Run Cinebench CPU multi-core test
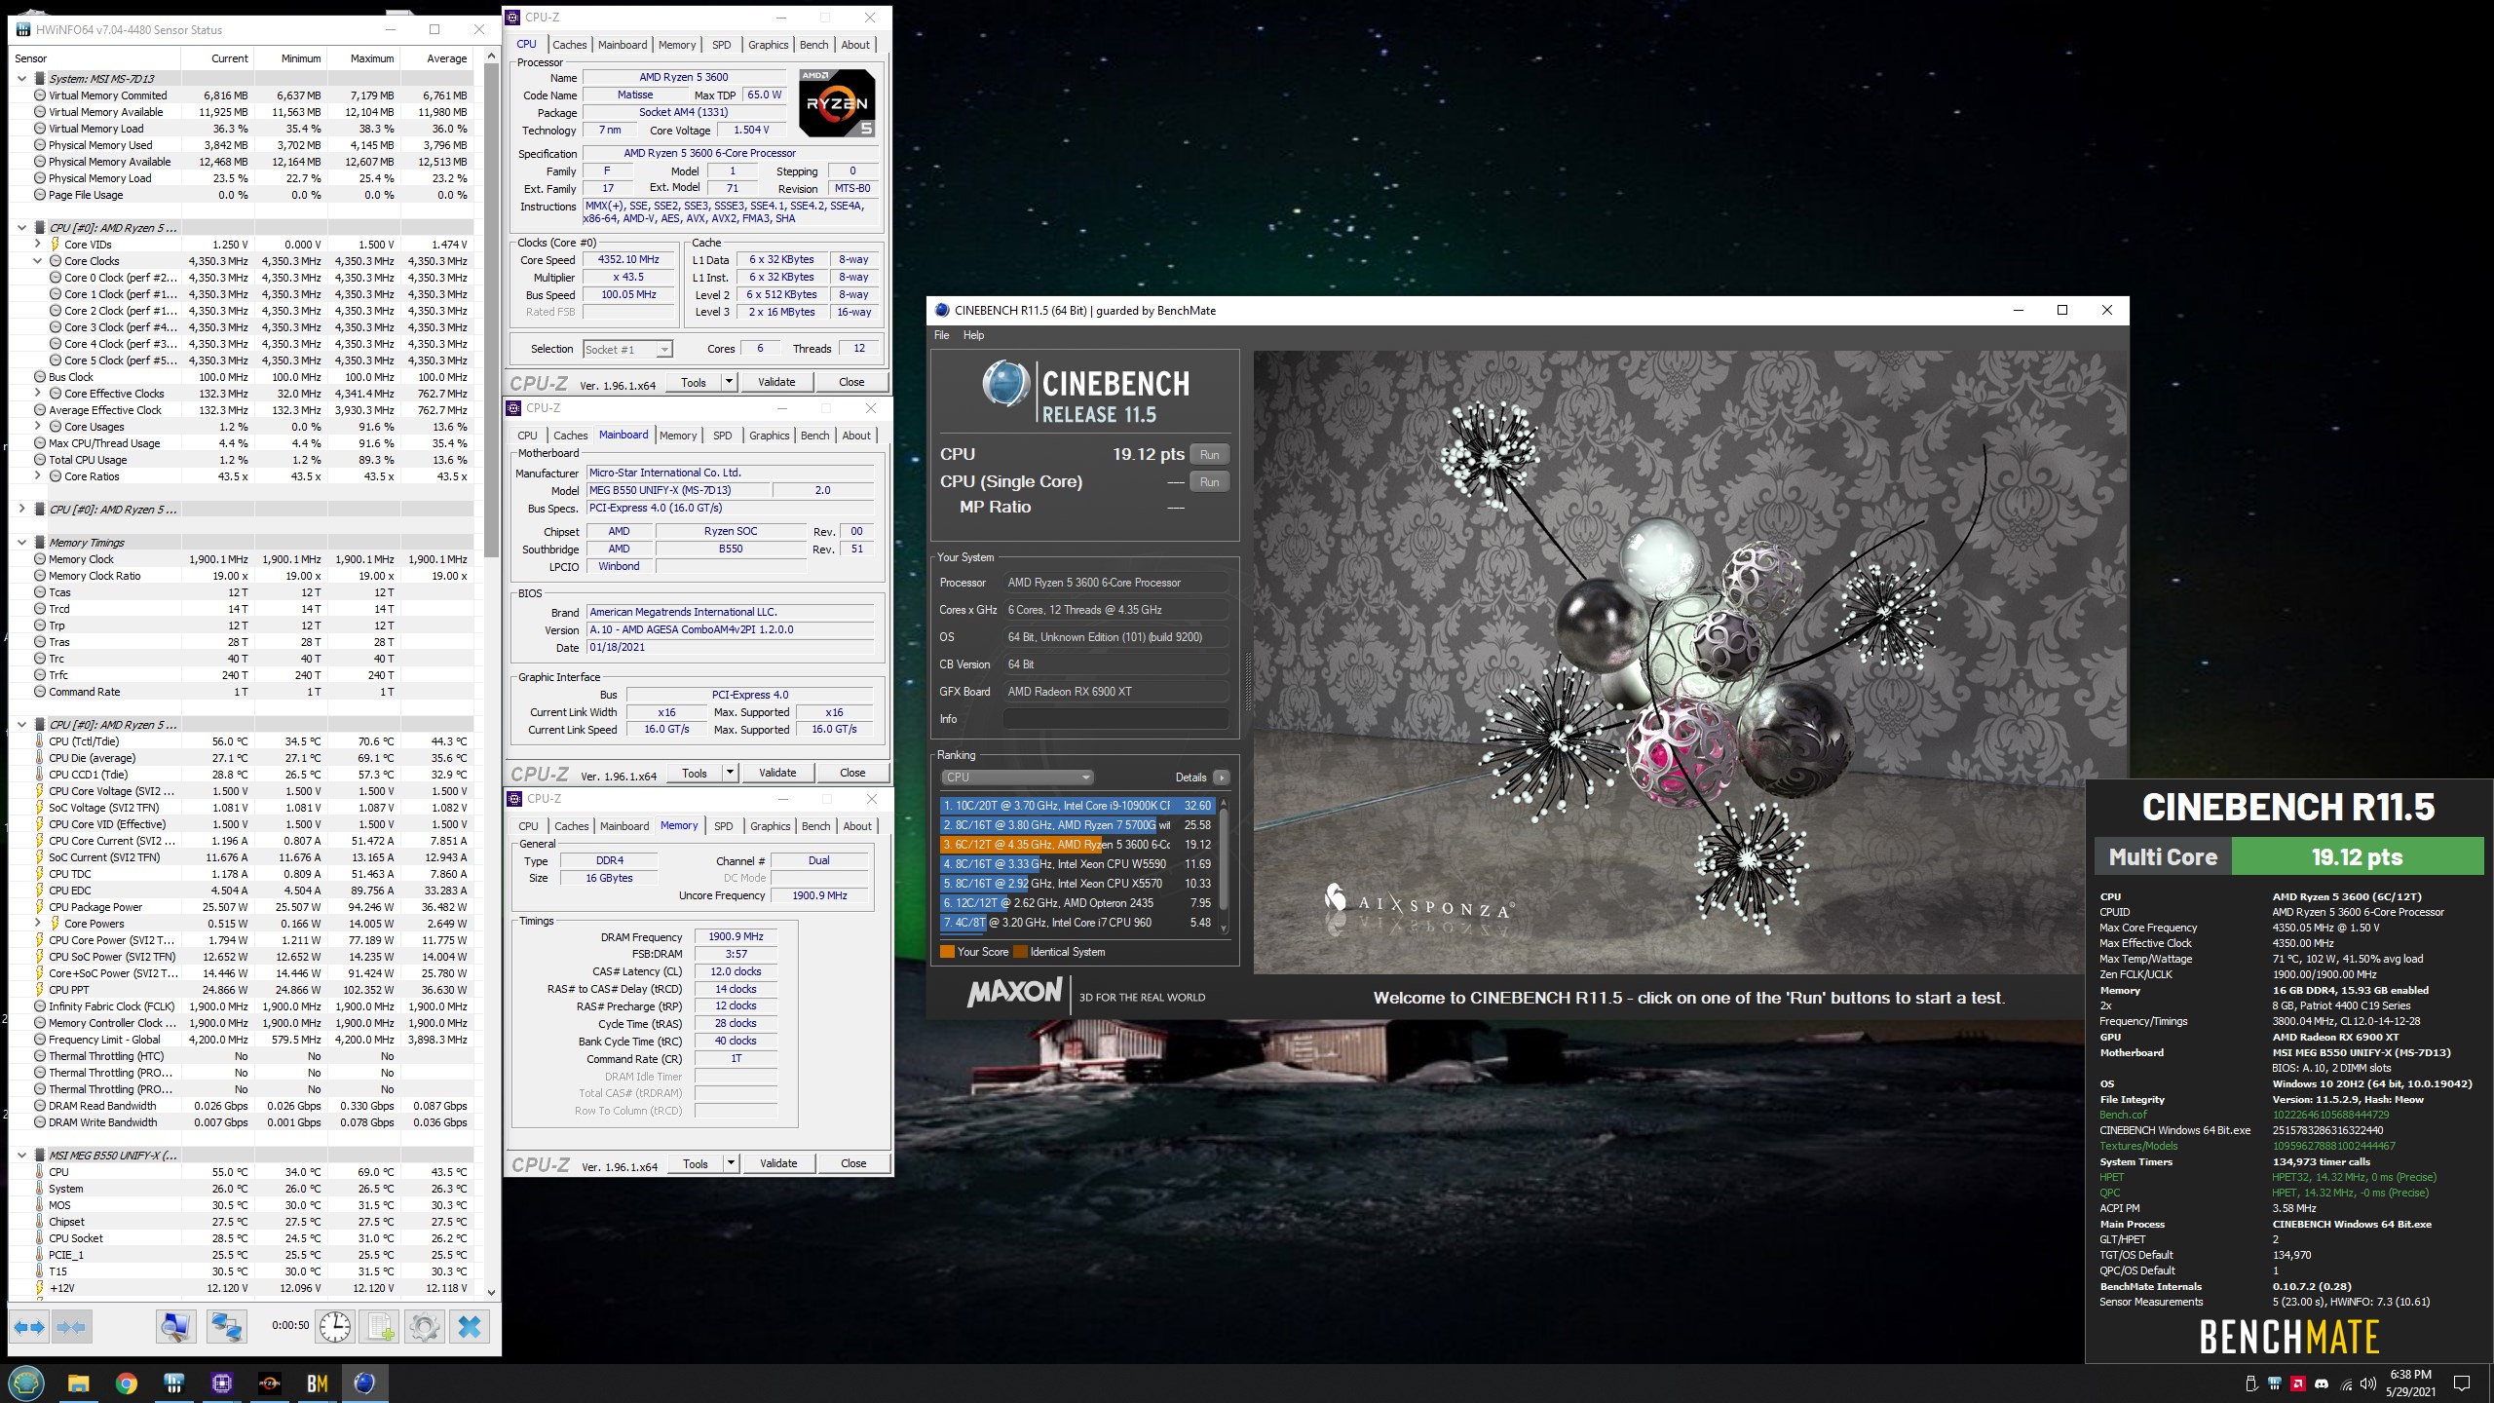The image size is (2494, 1403). pos(1210,455)
